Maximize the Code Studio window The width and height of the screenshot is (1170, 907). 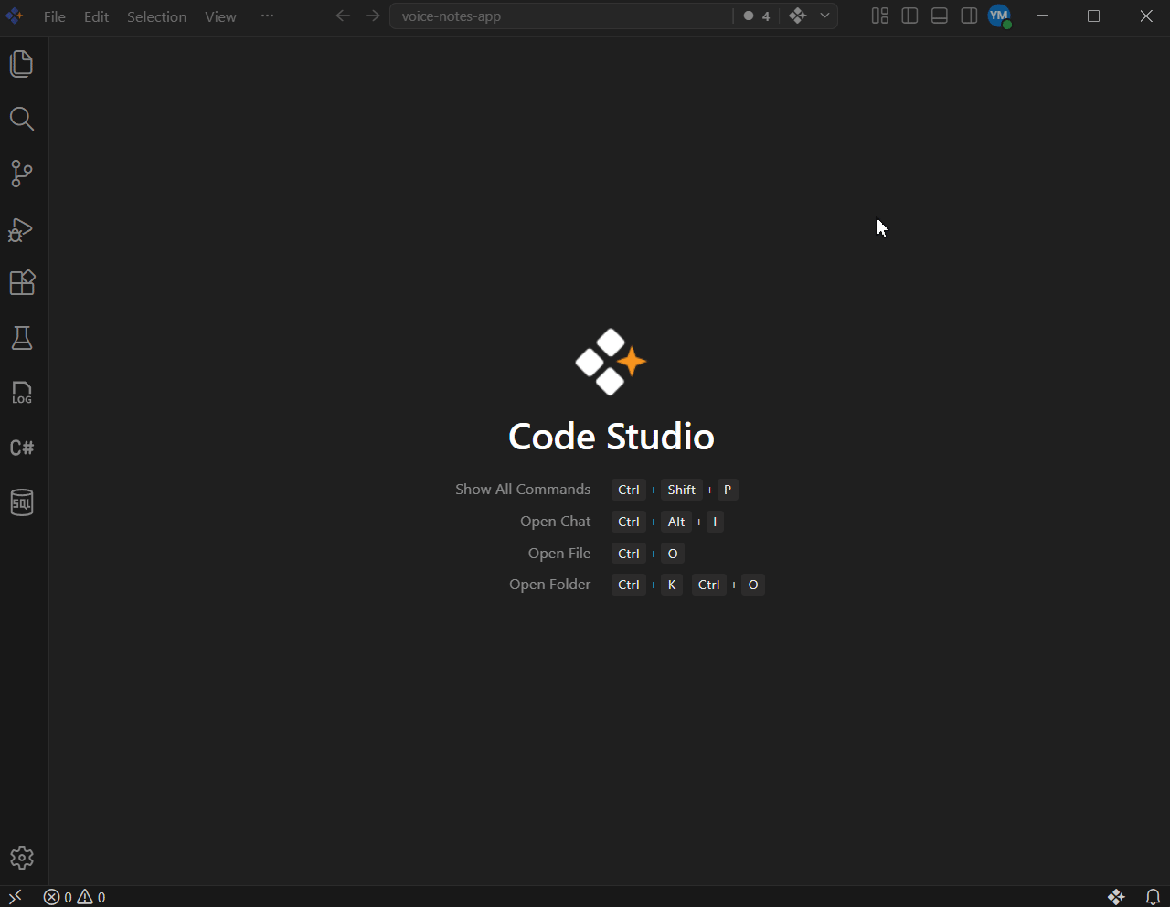[x=1093, y=16]
